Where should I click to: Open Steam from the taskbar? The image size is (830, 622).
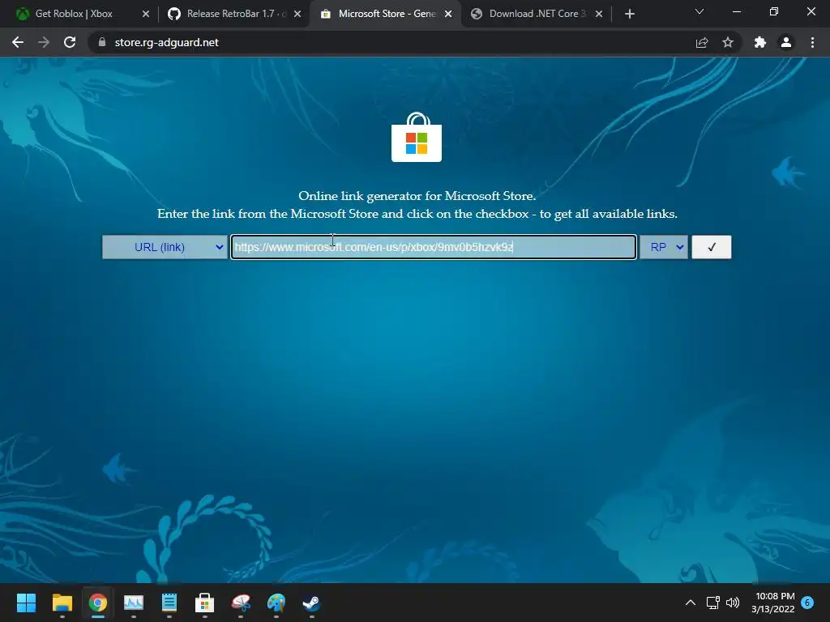click(311, 603)
